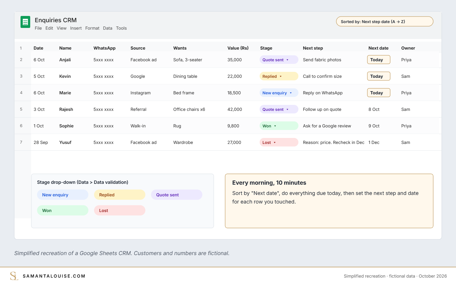Open the Format menu

point(92,28)
